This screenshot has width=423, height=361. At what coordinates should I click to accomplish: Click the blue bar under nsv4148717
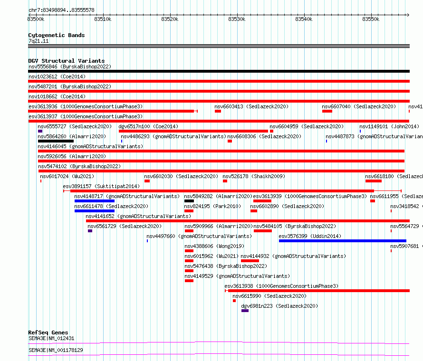(95, 201)
